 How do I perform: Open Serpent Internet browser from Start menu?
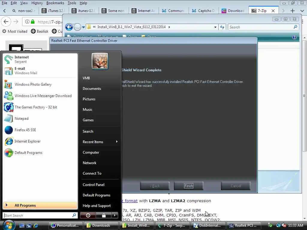[x=40, y=59]
